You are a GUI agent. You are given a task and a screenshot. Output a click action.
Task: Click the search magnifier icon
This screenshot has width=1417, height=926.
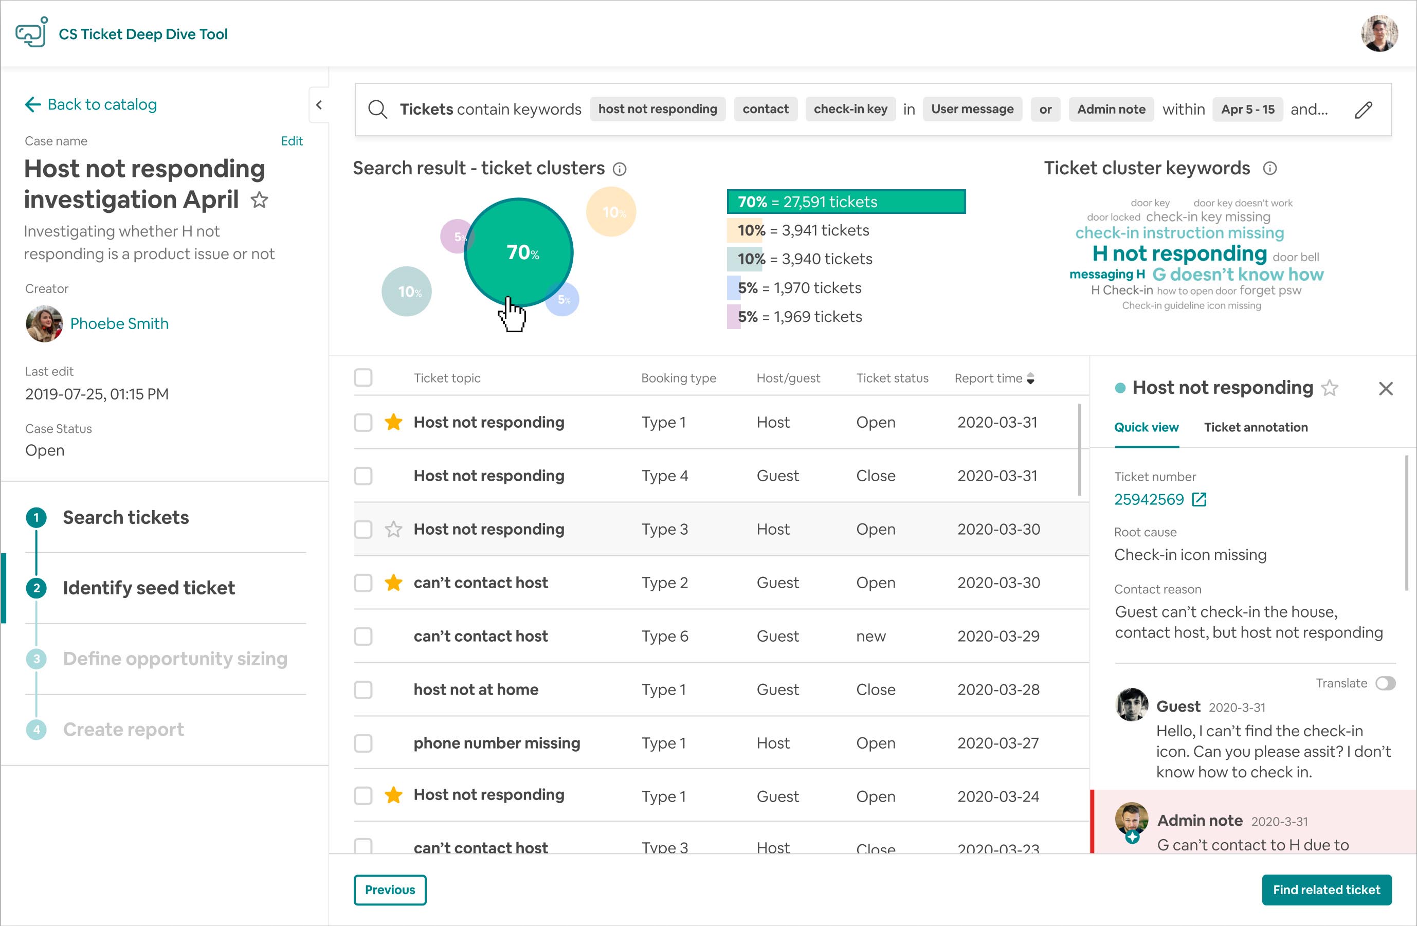(x=377, y=110)
